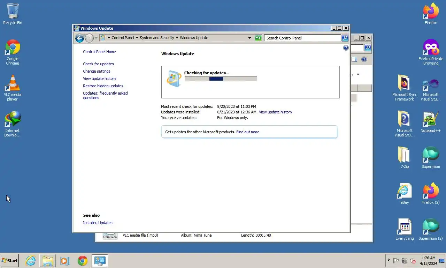Launch the Supermium desktop shortcut
The width and height of the screenshot is (446, 268).
pos(431,158)
